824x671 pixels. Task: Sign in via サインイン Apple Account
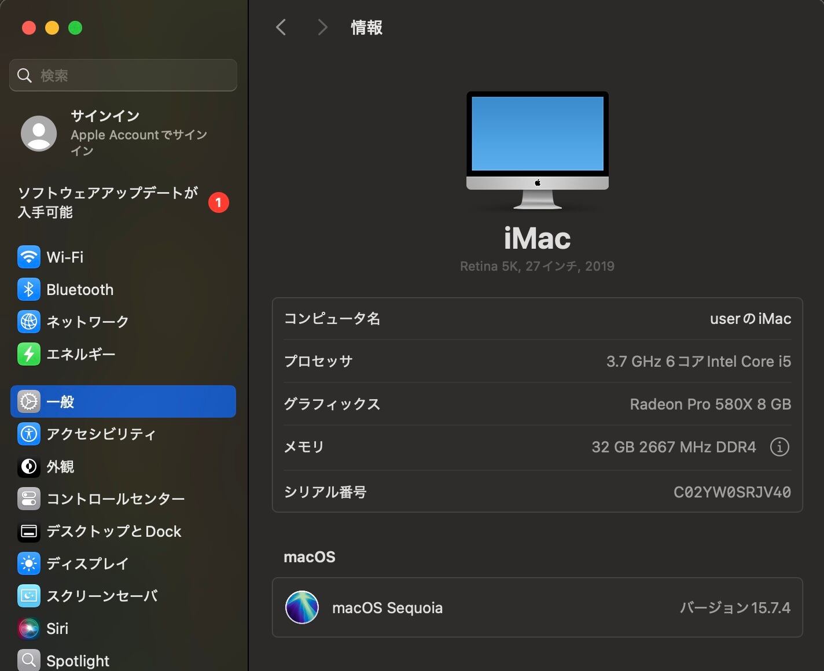coord(123,133)
